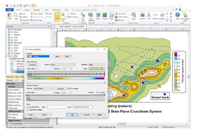Switch to the Layout ribbon tab

[x=27, y=10]
